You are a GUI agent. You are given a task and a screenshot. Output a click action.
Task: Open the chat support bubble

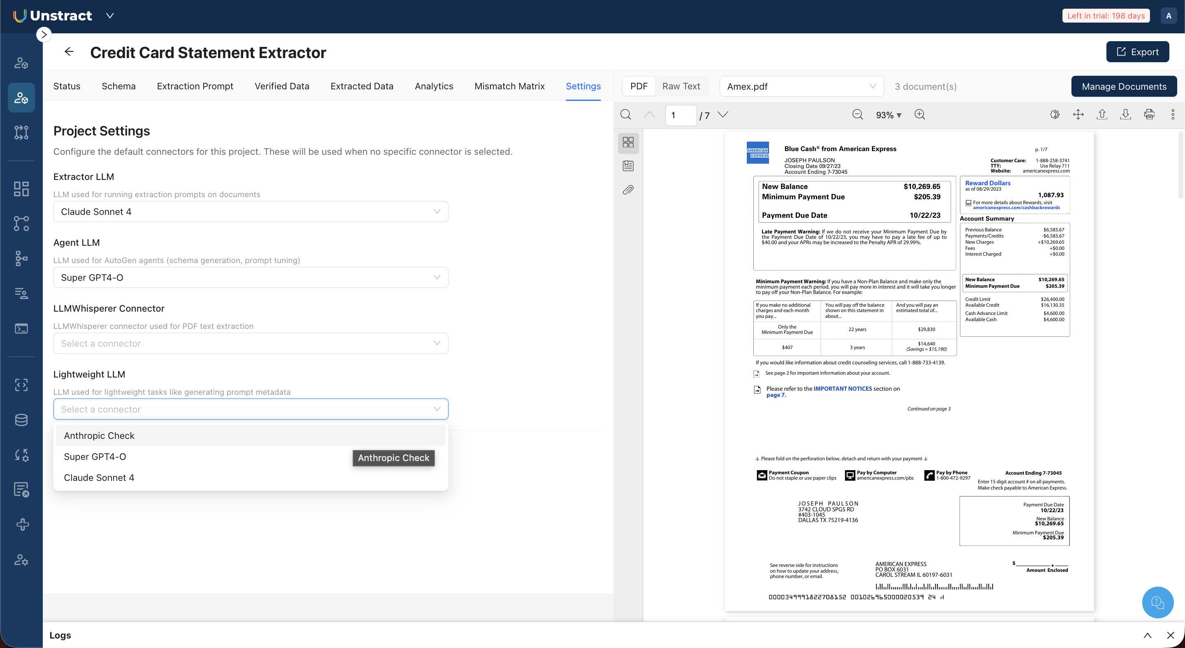click(x=1157, y=602)
